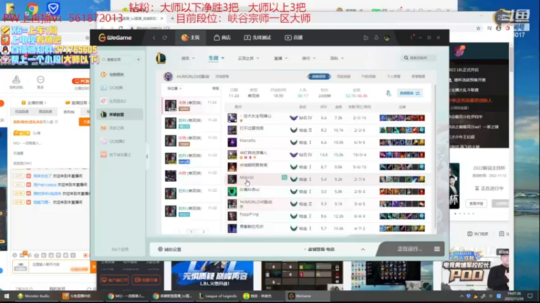
Task: Open the menu icon beside 正在运行
Action: [x=437, y=248]
